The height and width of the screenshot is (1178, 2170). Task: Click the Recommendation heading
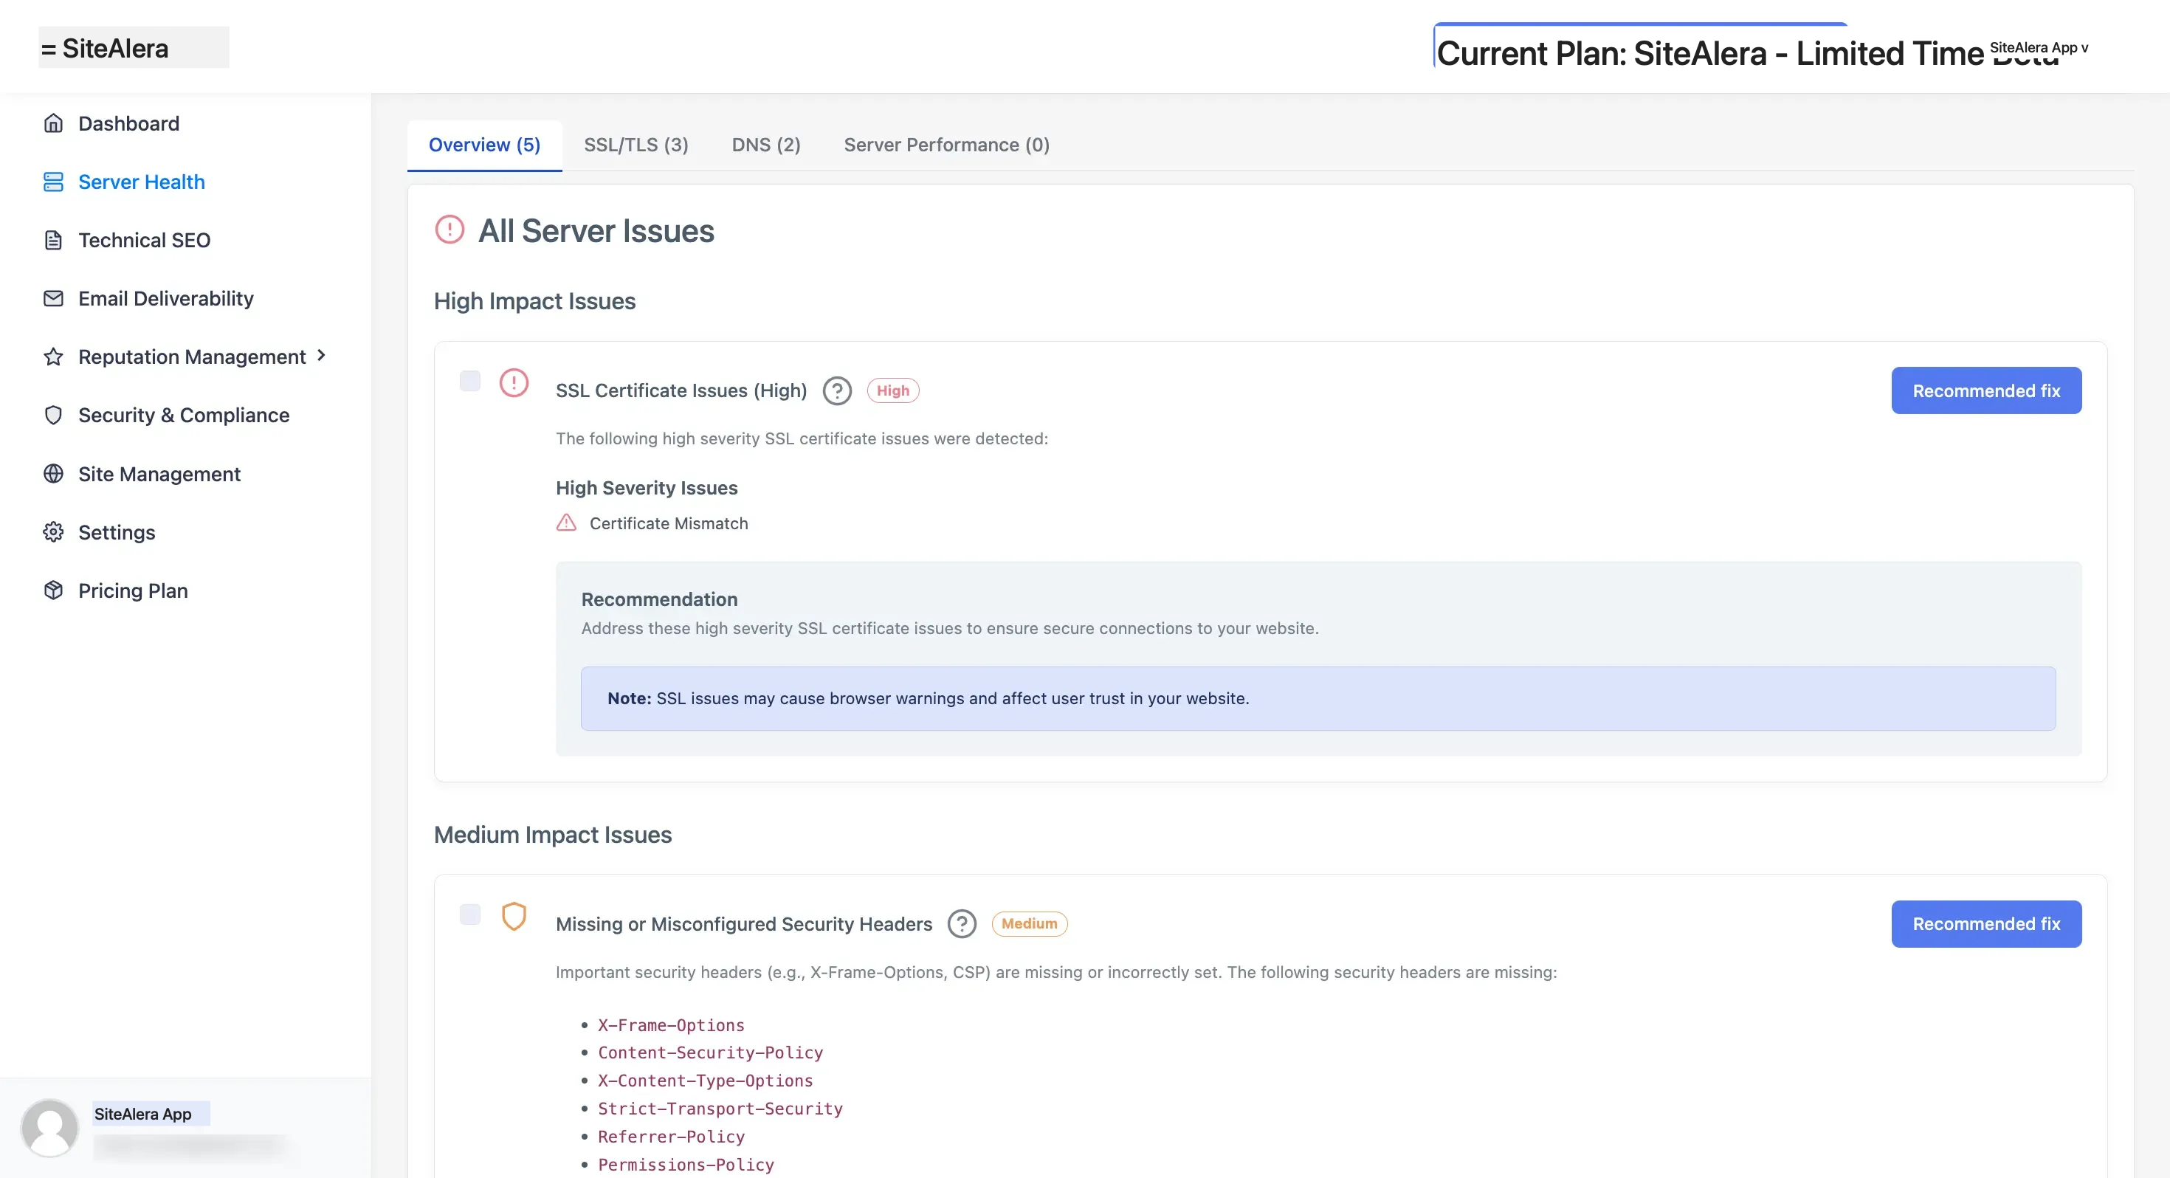click(660, 599)
